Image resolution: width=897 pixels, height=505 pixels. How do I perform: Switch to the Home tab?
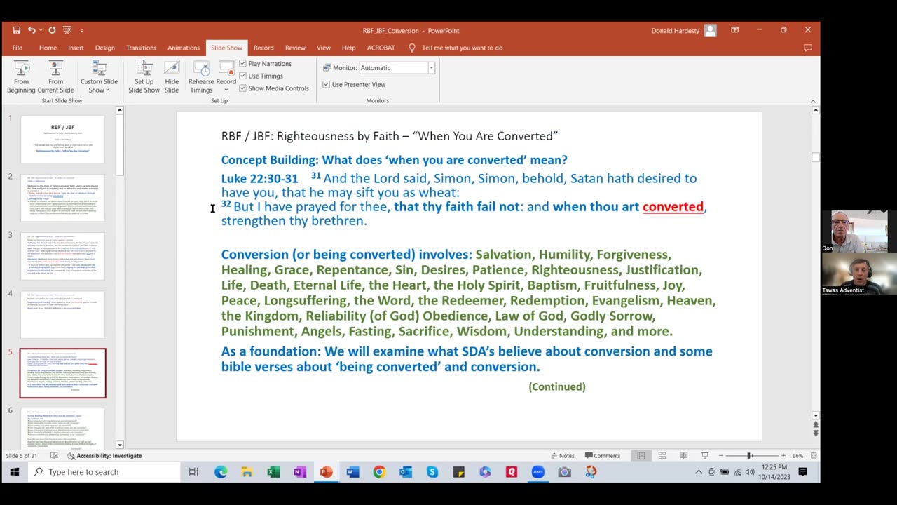click(x=48, y=48)
